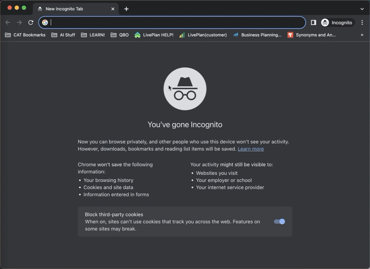Click the reload page icon

coord(31,22)
